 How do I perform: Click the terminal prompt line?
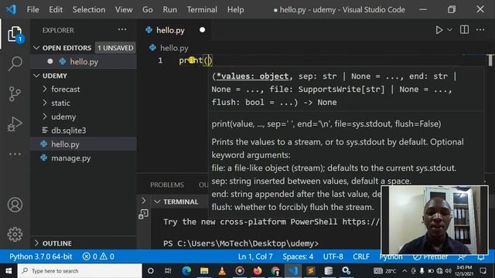pos(241,244)
